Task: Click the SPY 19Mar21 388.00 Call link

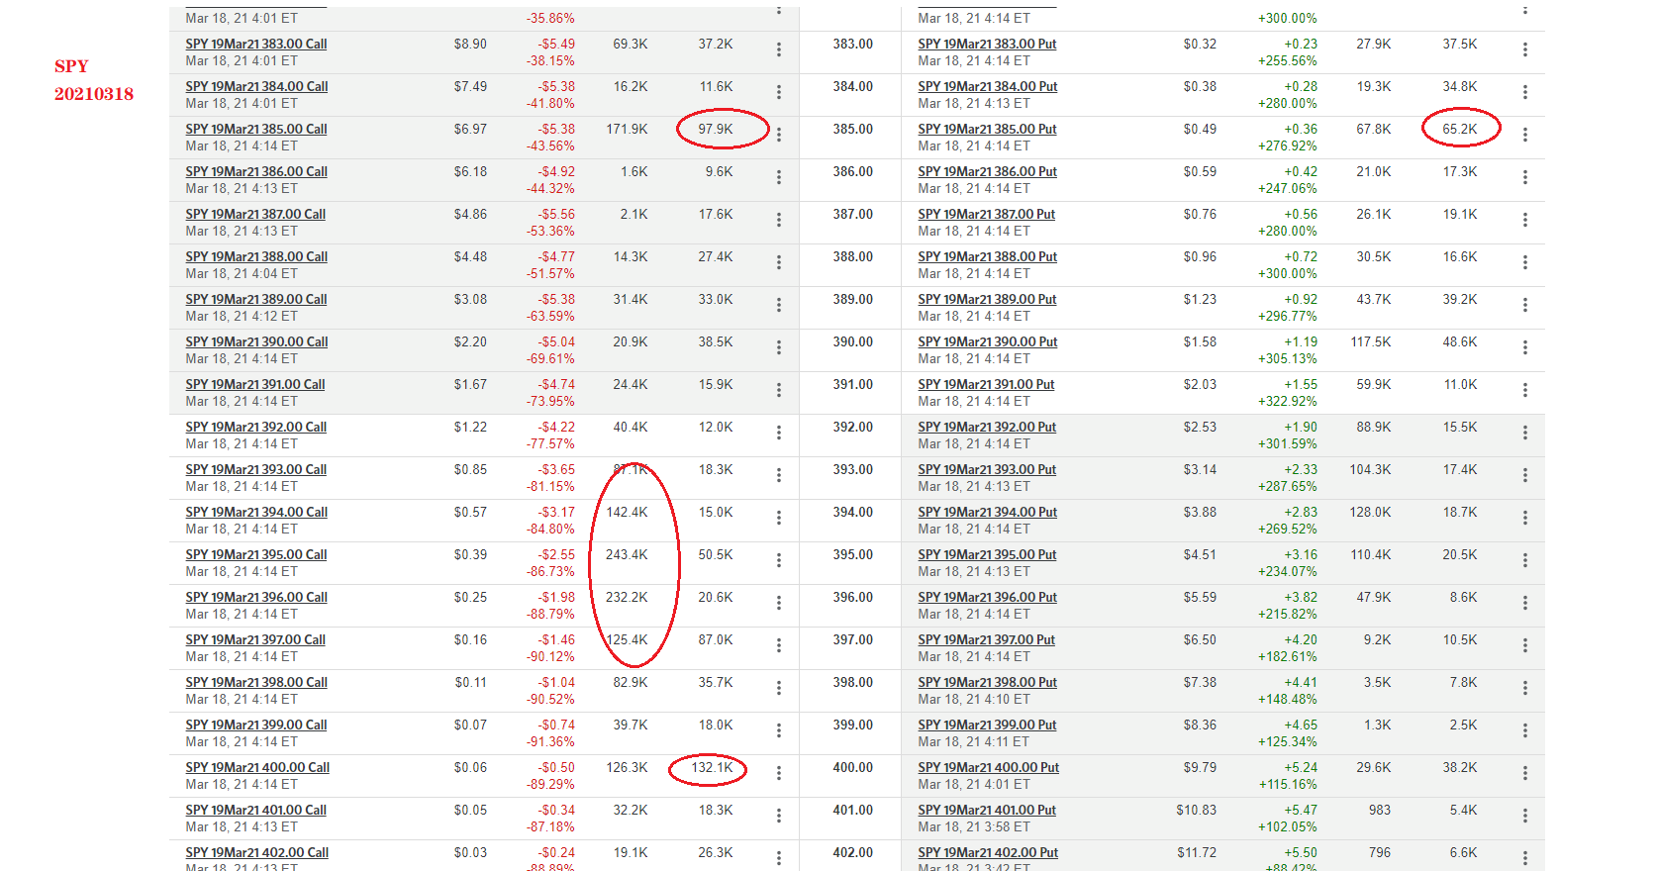Action: (256, 257)
